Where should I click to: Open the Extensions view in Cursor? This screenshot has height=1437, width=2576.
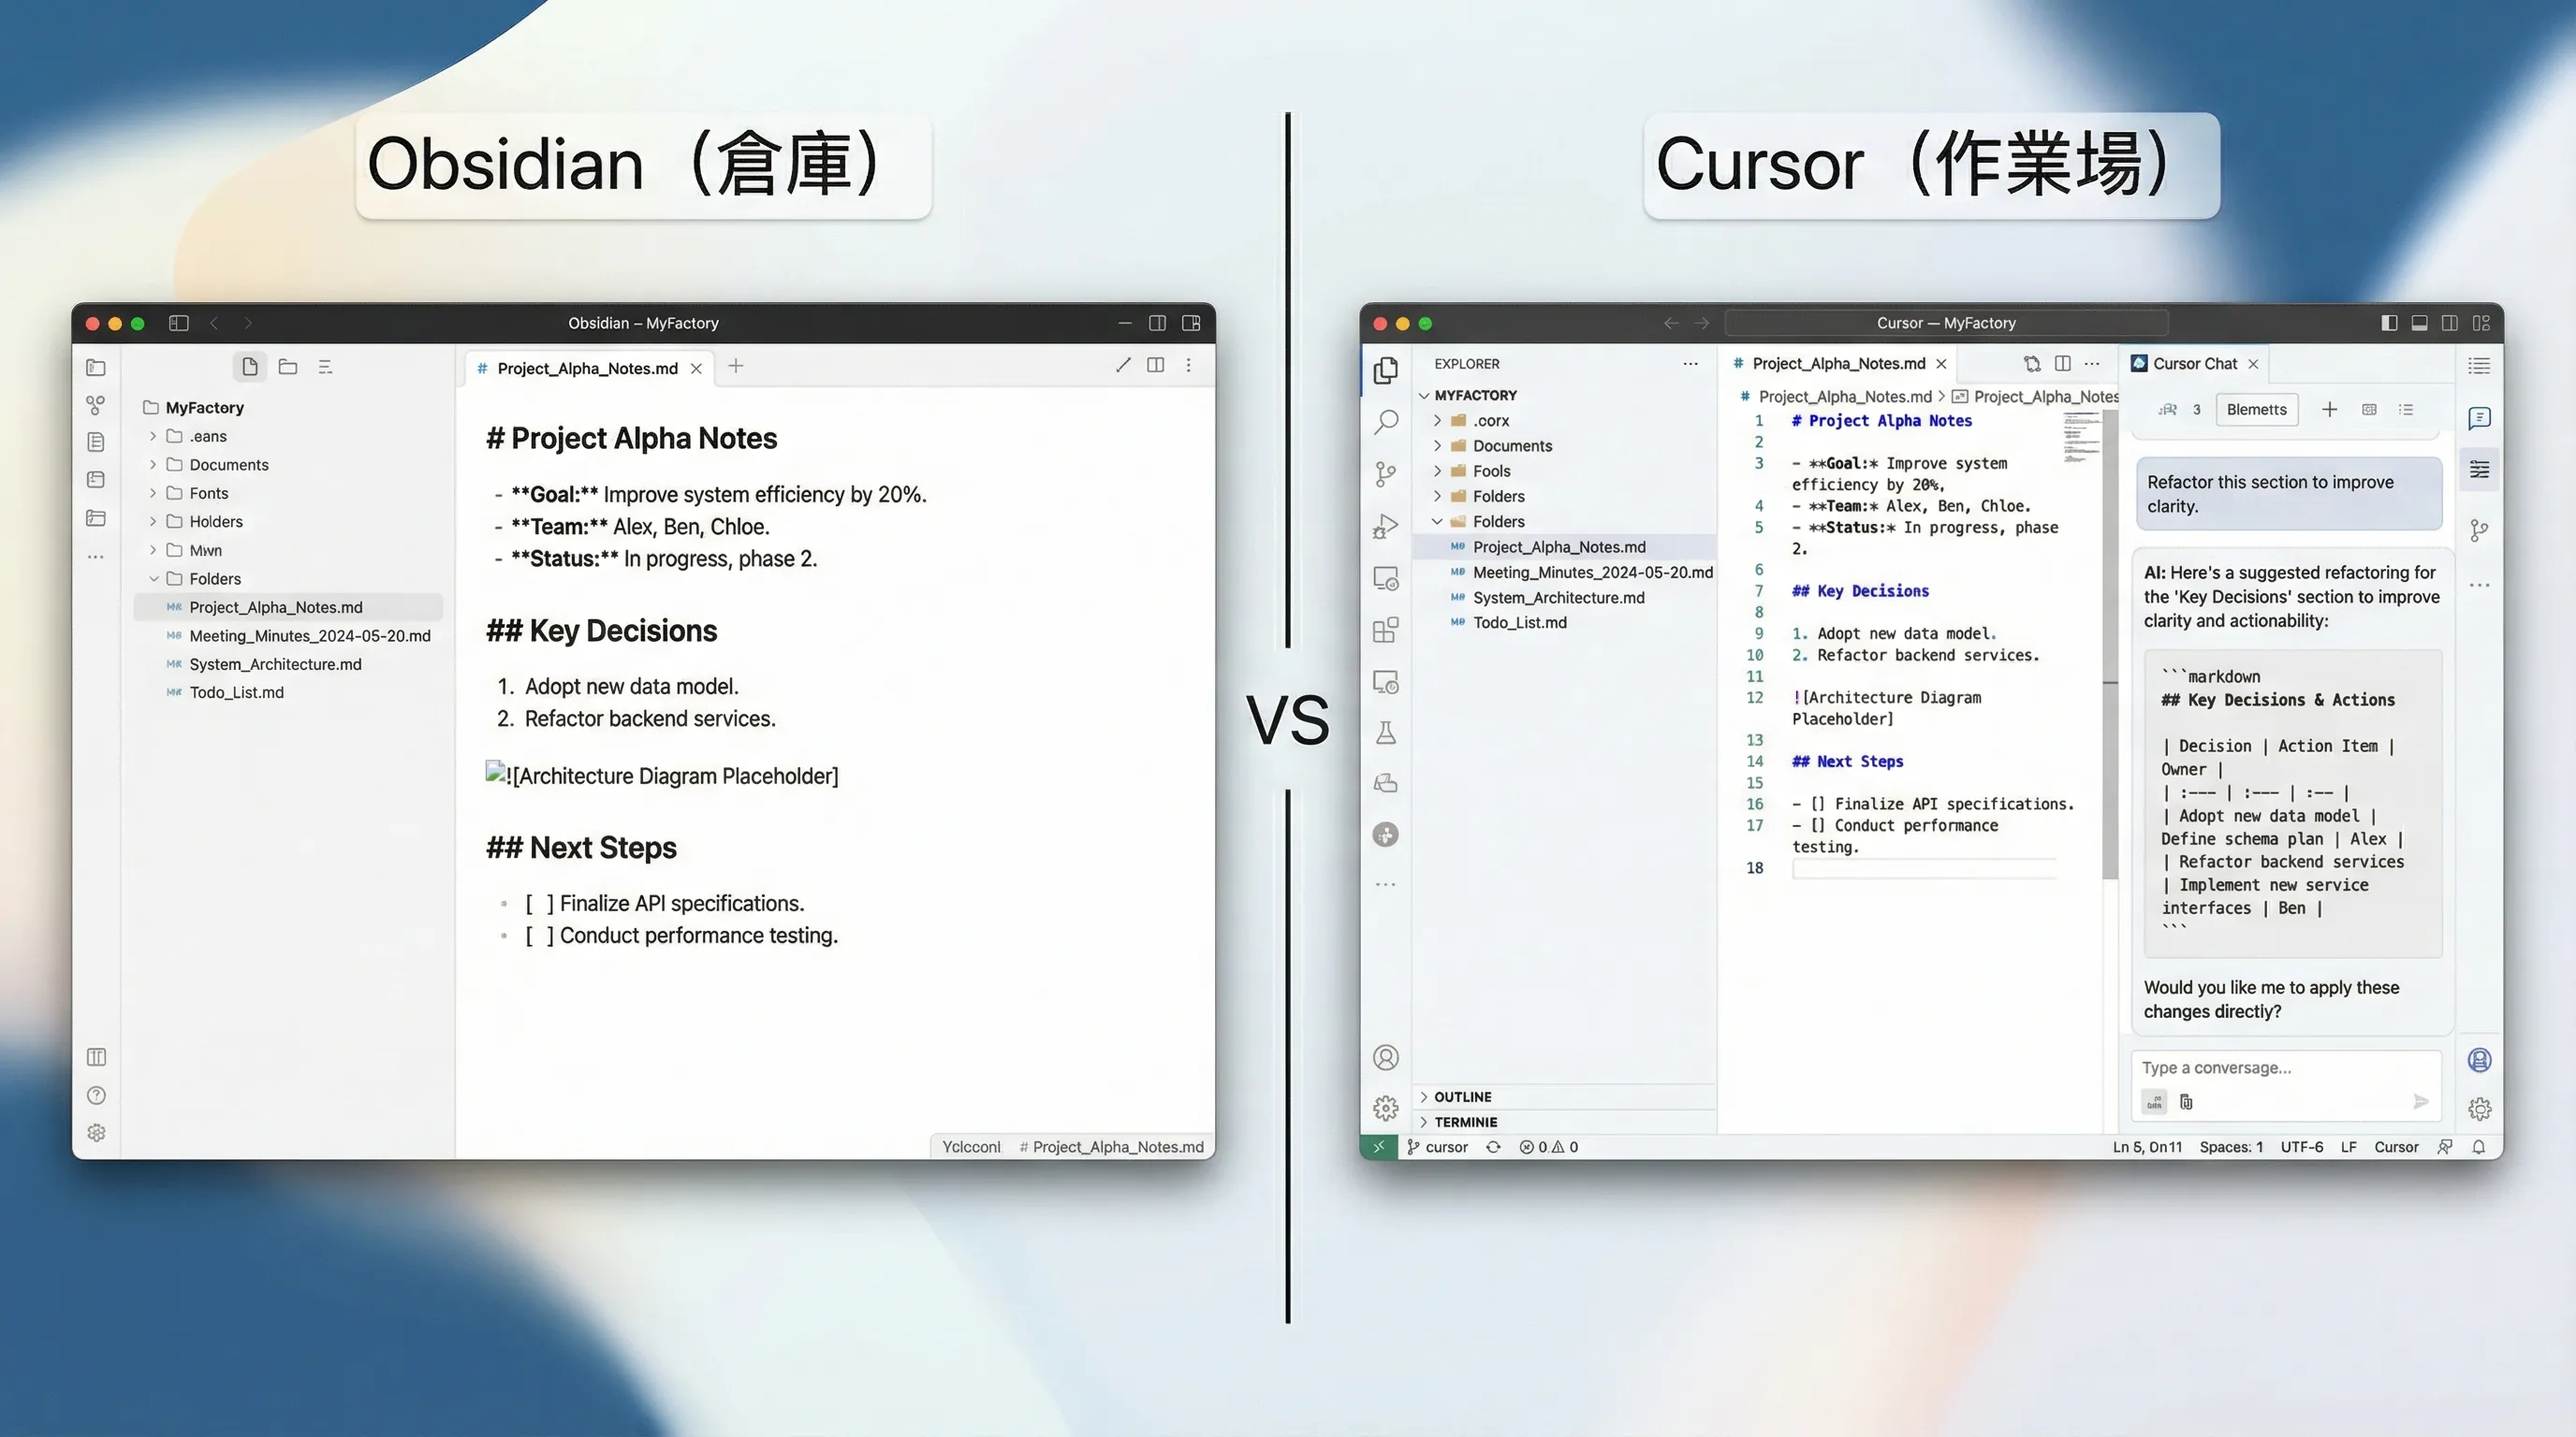[1386, 629]
